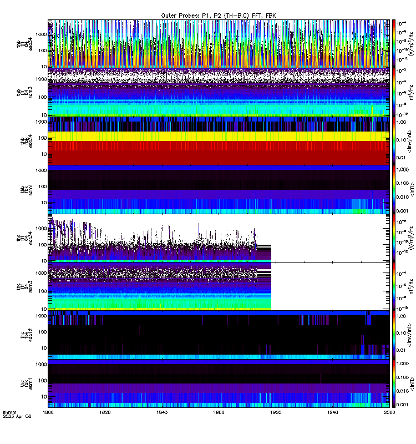Click the thb fff scm3 spectrogram panel
This screenshot has height=444, width=416.
[x=219, y=92]
